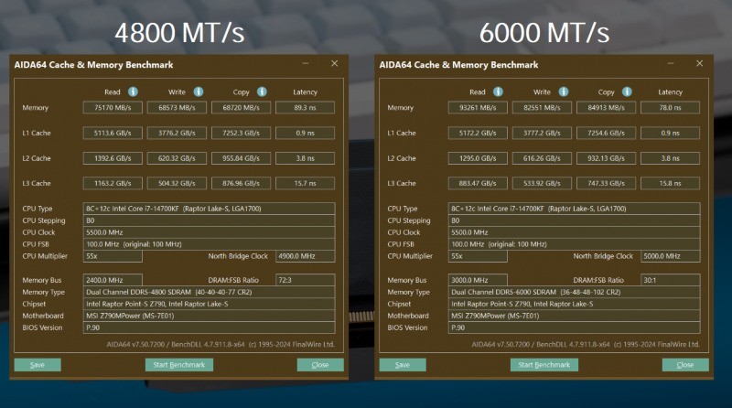
Task: Click Motherboard MSI Z790MPower in right window
Action: (574, 316)
